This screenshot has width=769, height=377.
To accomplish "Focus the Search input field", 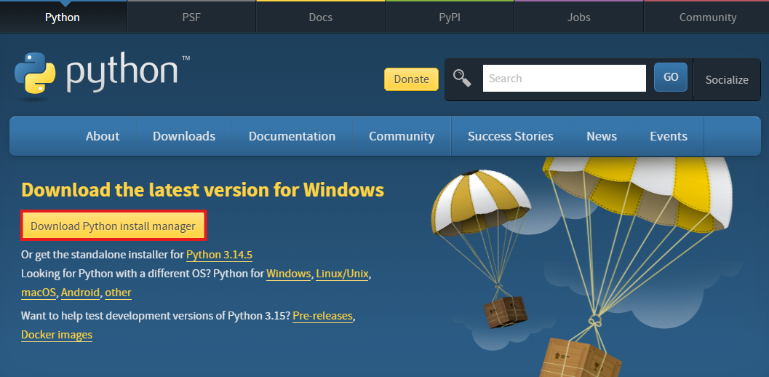I will pos(565,78).
